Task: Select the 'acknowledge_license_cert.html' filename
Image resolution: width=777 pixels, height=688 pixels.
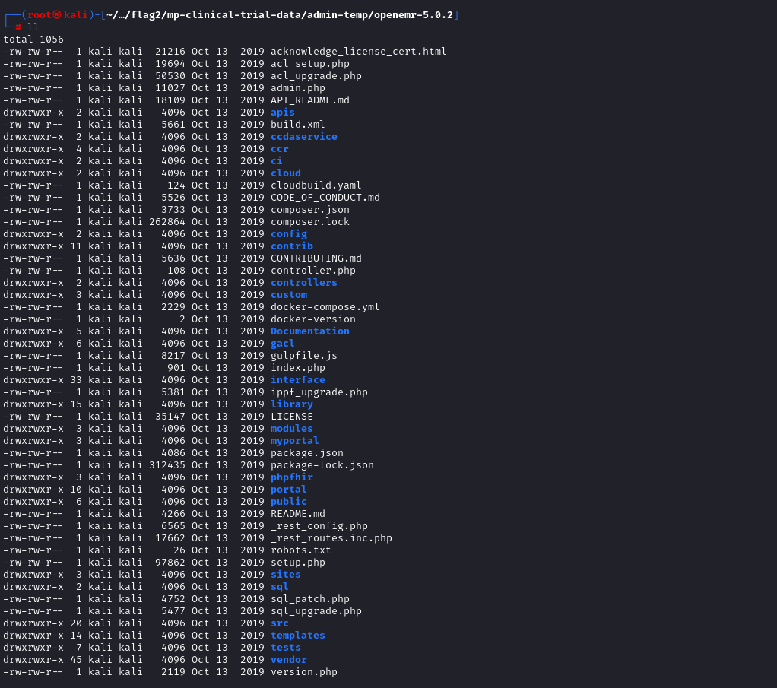Action: tap(358, 52)
